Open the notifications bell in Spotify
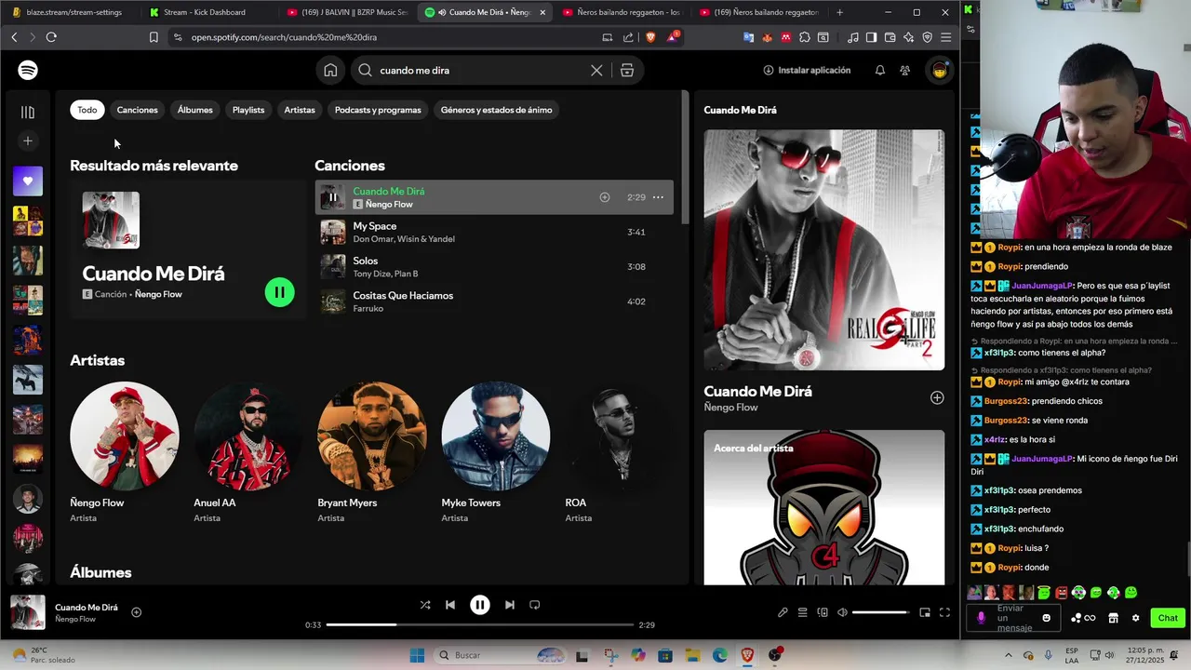1191x670 pixels. 879,70
